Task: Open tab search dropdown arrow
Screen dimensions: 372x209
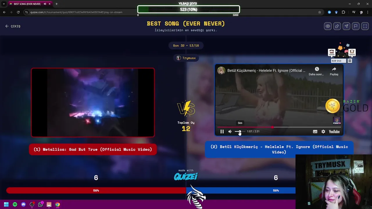Action: [3, 4]
